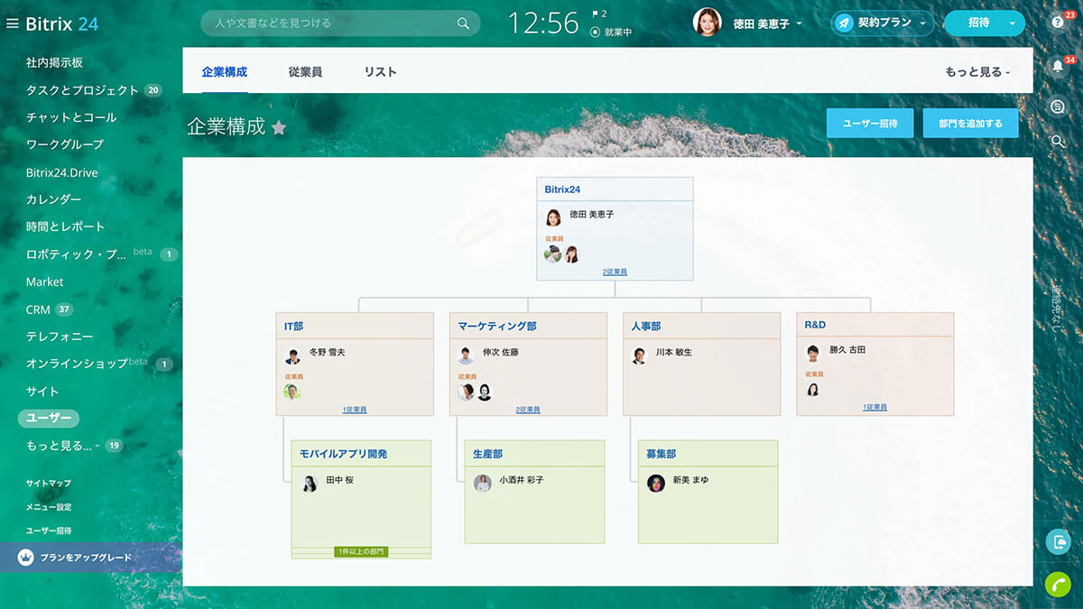This screenshot has width=1083, height=609.
Task: Open the 募集部 department title
Action: (661, 454)
